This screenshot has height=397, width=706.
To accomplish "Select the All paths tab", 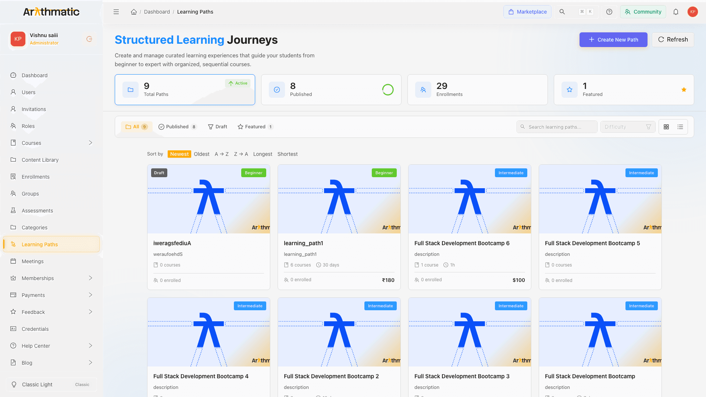I will click(136, 127).
